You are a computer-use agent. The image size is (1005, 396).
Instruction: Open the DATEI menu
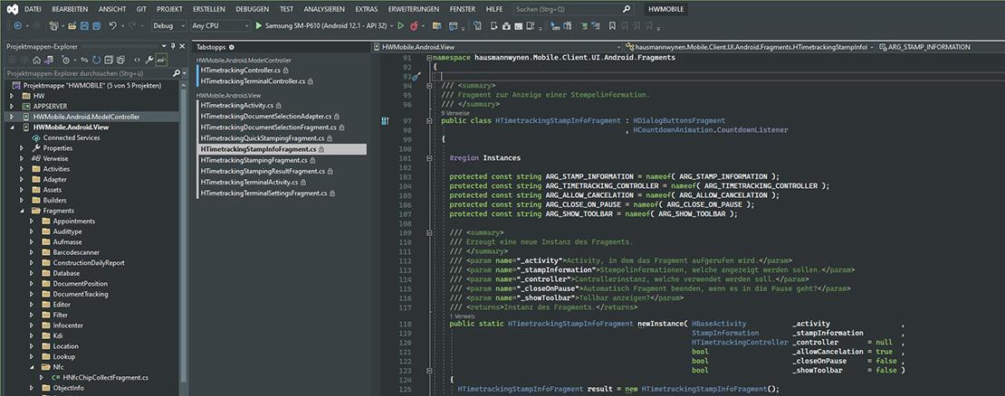pyautogui.click(x=33, y=10)
